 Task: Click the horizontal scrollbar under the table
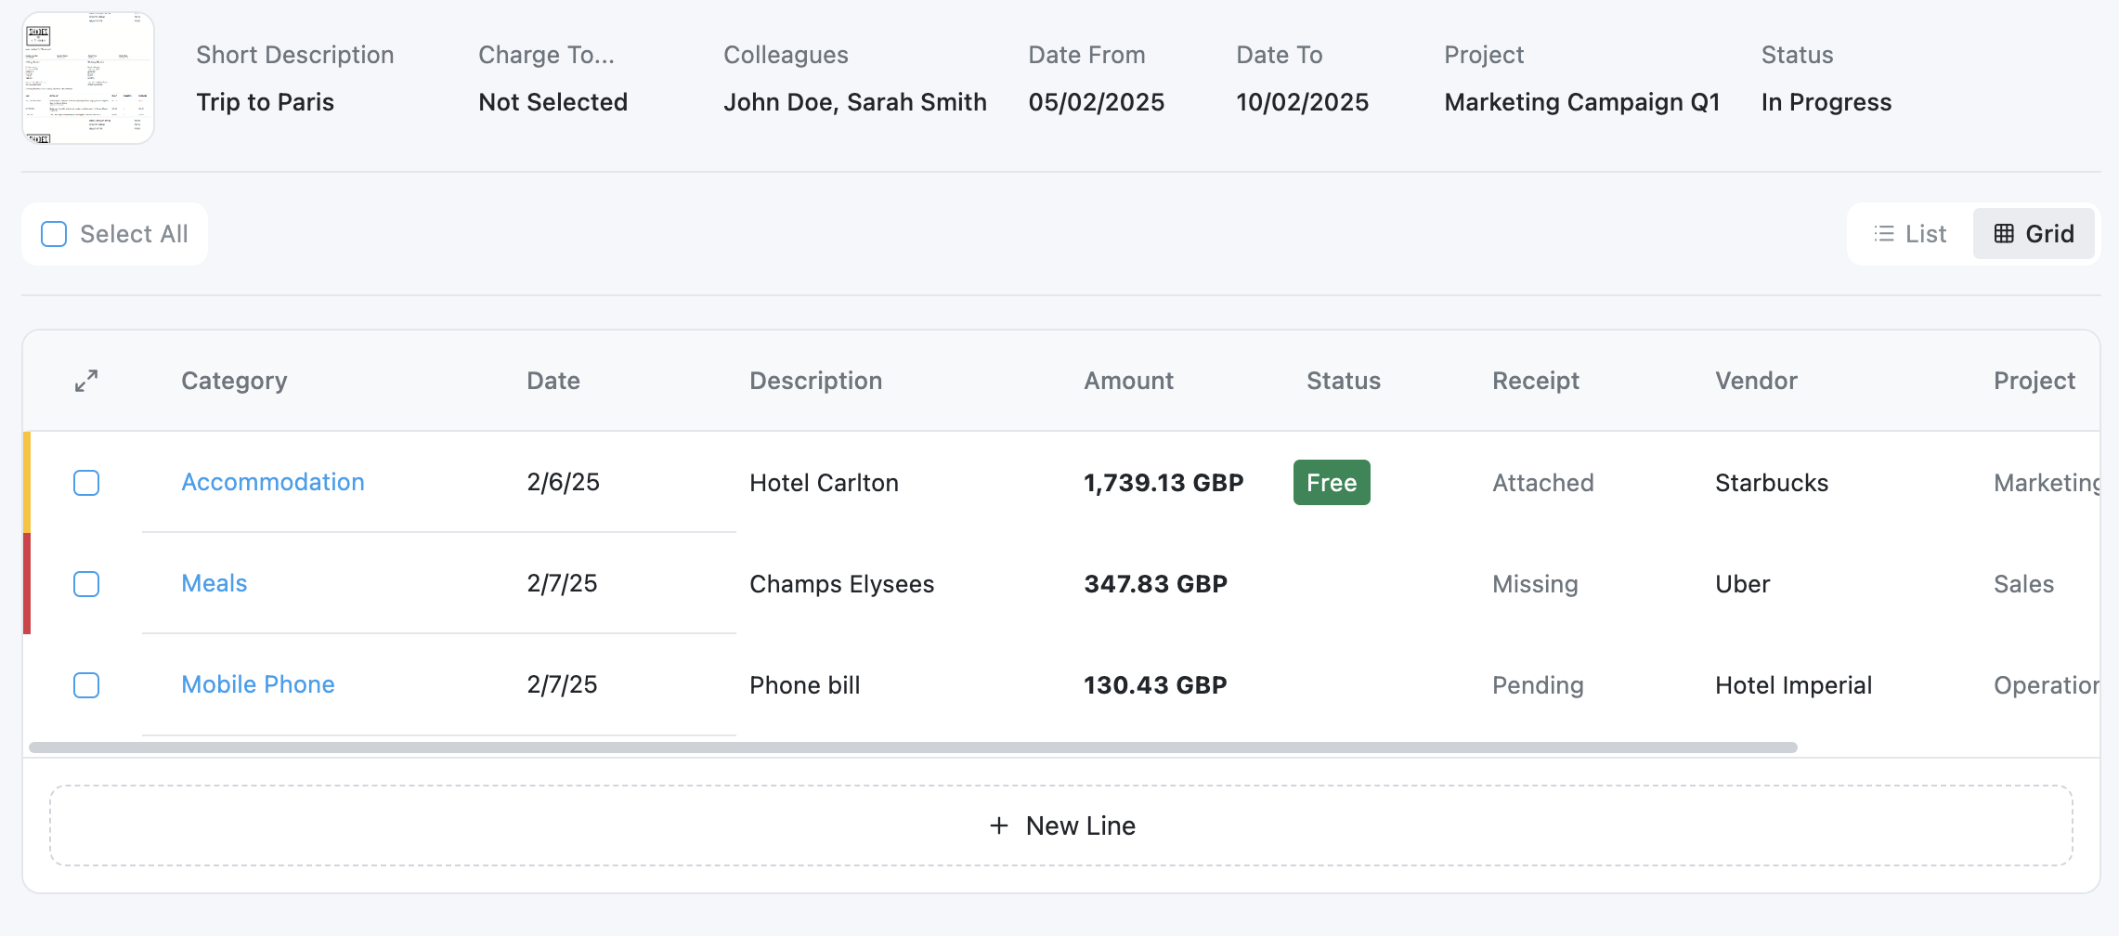tap(913, 747)
